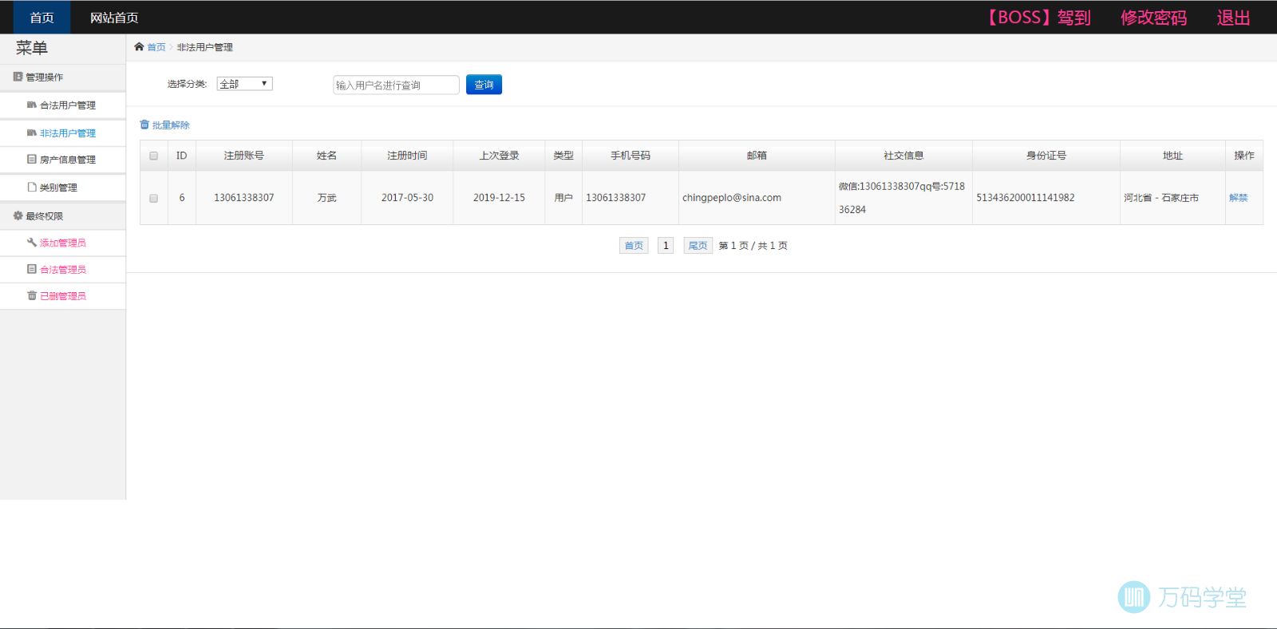
Task: Click the 地址 column header
Action: click(x=1172, y=156)
